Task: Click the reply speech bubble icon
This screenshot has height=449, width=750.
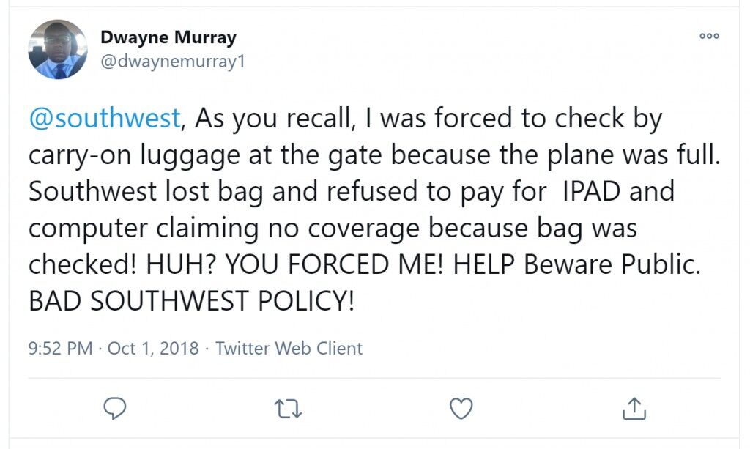Action: 115,409
